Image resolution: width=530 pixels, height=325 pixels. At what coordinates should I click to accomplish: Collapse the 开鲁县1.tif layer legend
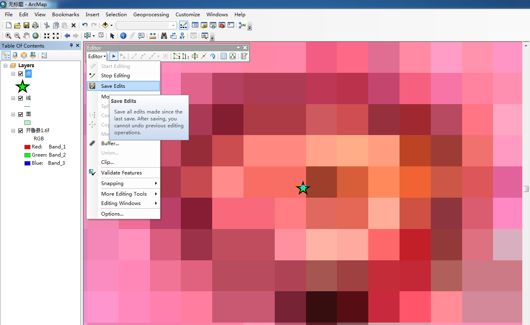tap(13, 131)
